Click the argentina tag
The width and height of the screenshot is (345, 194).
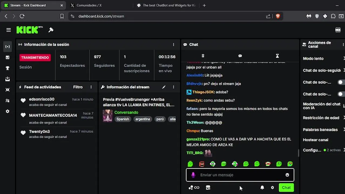tap(143, 119)
